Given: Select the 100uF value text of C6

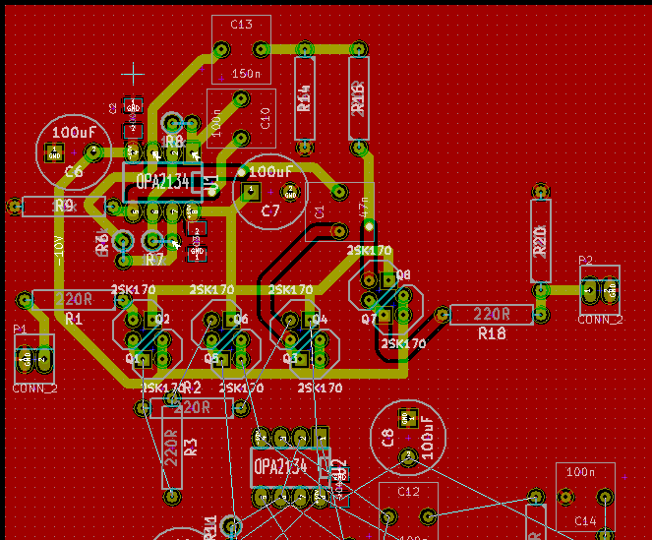Looking at the screenshot, I should point(74,133).
